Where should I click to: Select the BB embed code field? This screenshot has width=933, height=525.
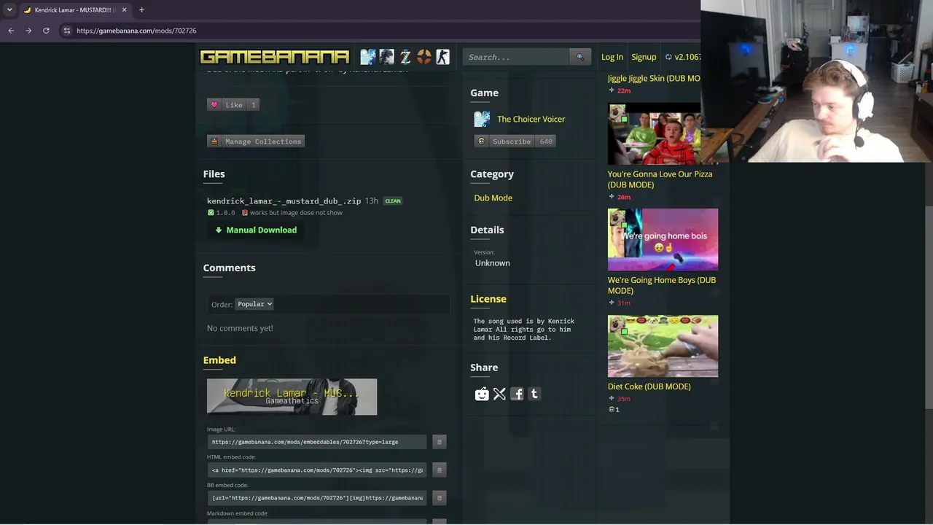pos(317,498)
